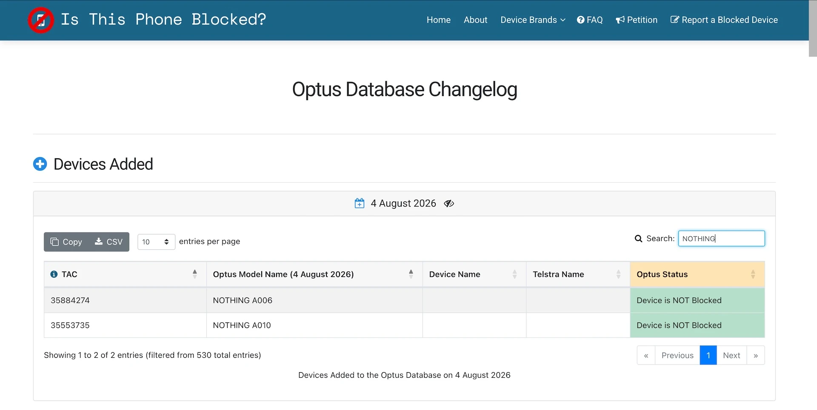Click the NOTHING A010 model name cell

point(314,325)
